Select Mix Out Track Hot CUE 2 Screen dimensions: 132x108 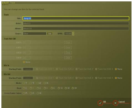pyautogui.click(x=57, y=78)
